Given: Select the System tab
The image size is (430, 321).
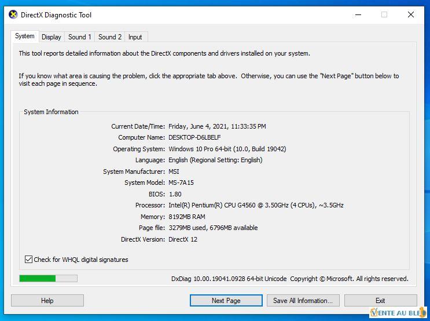Looking at the screenshot, I should click(x=25, y=36).
